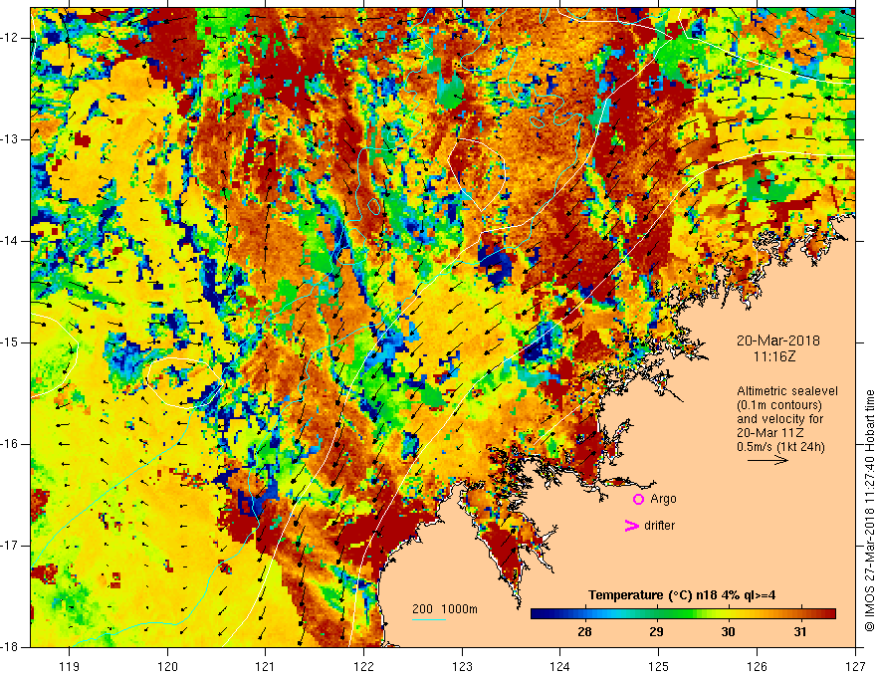
Task: Click the temperature color bar
Action: click(683, 613)
